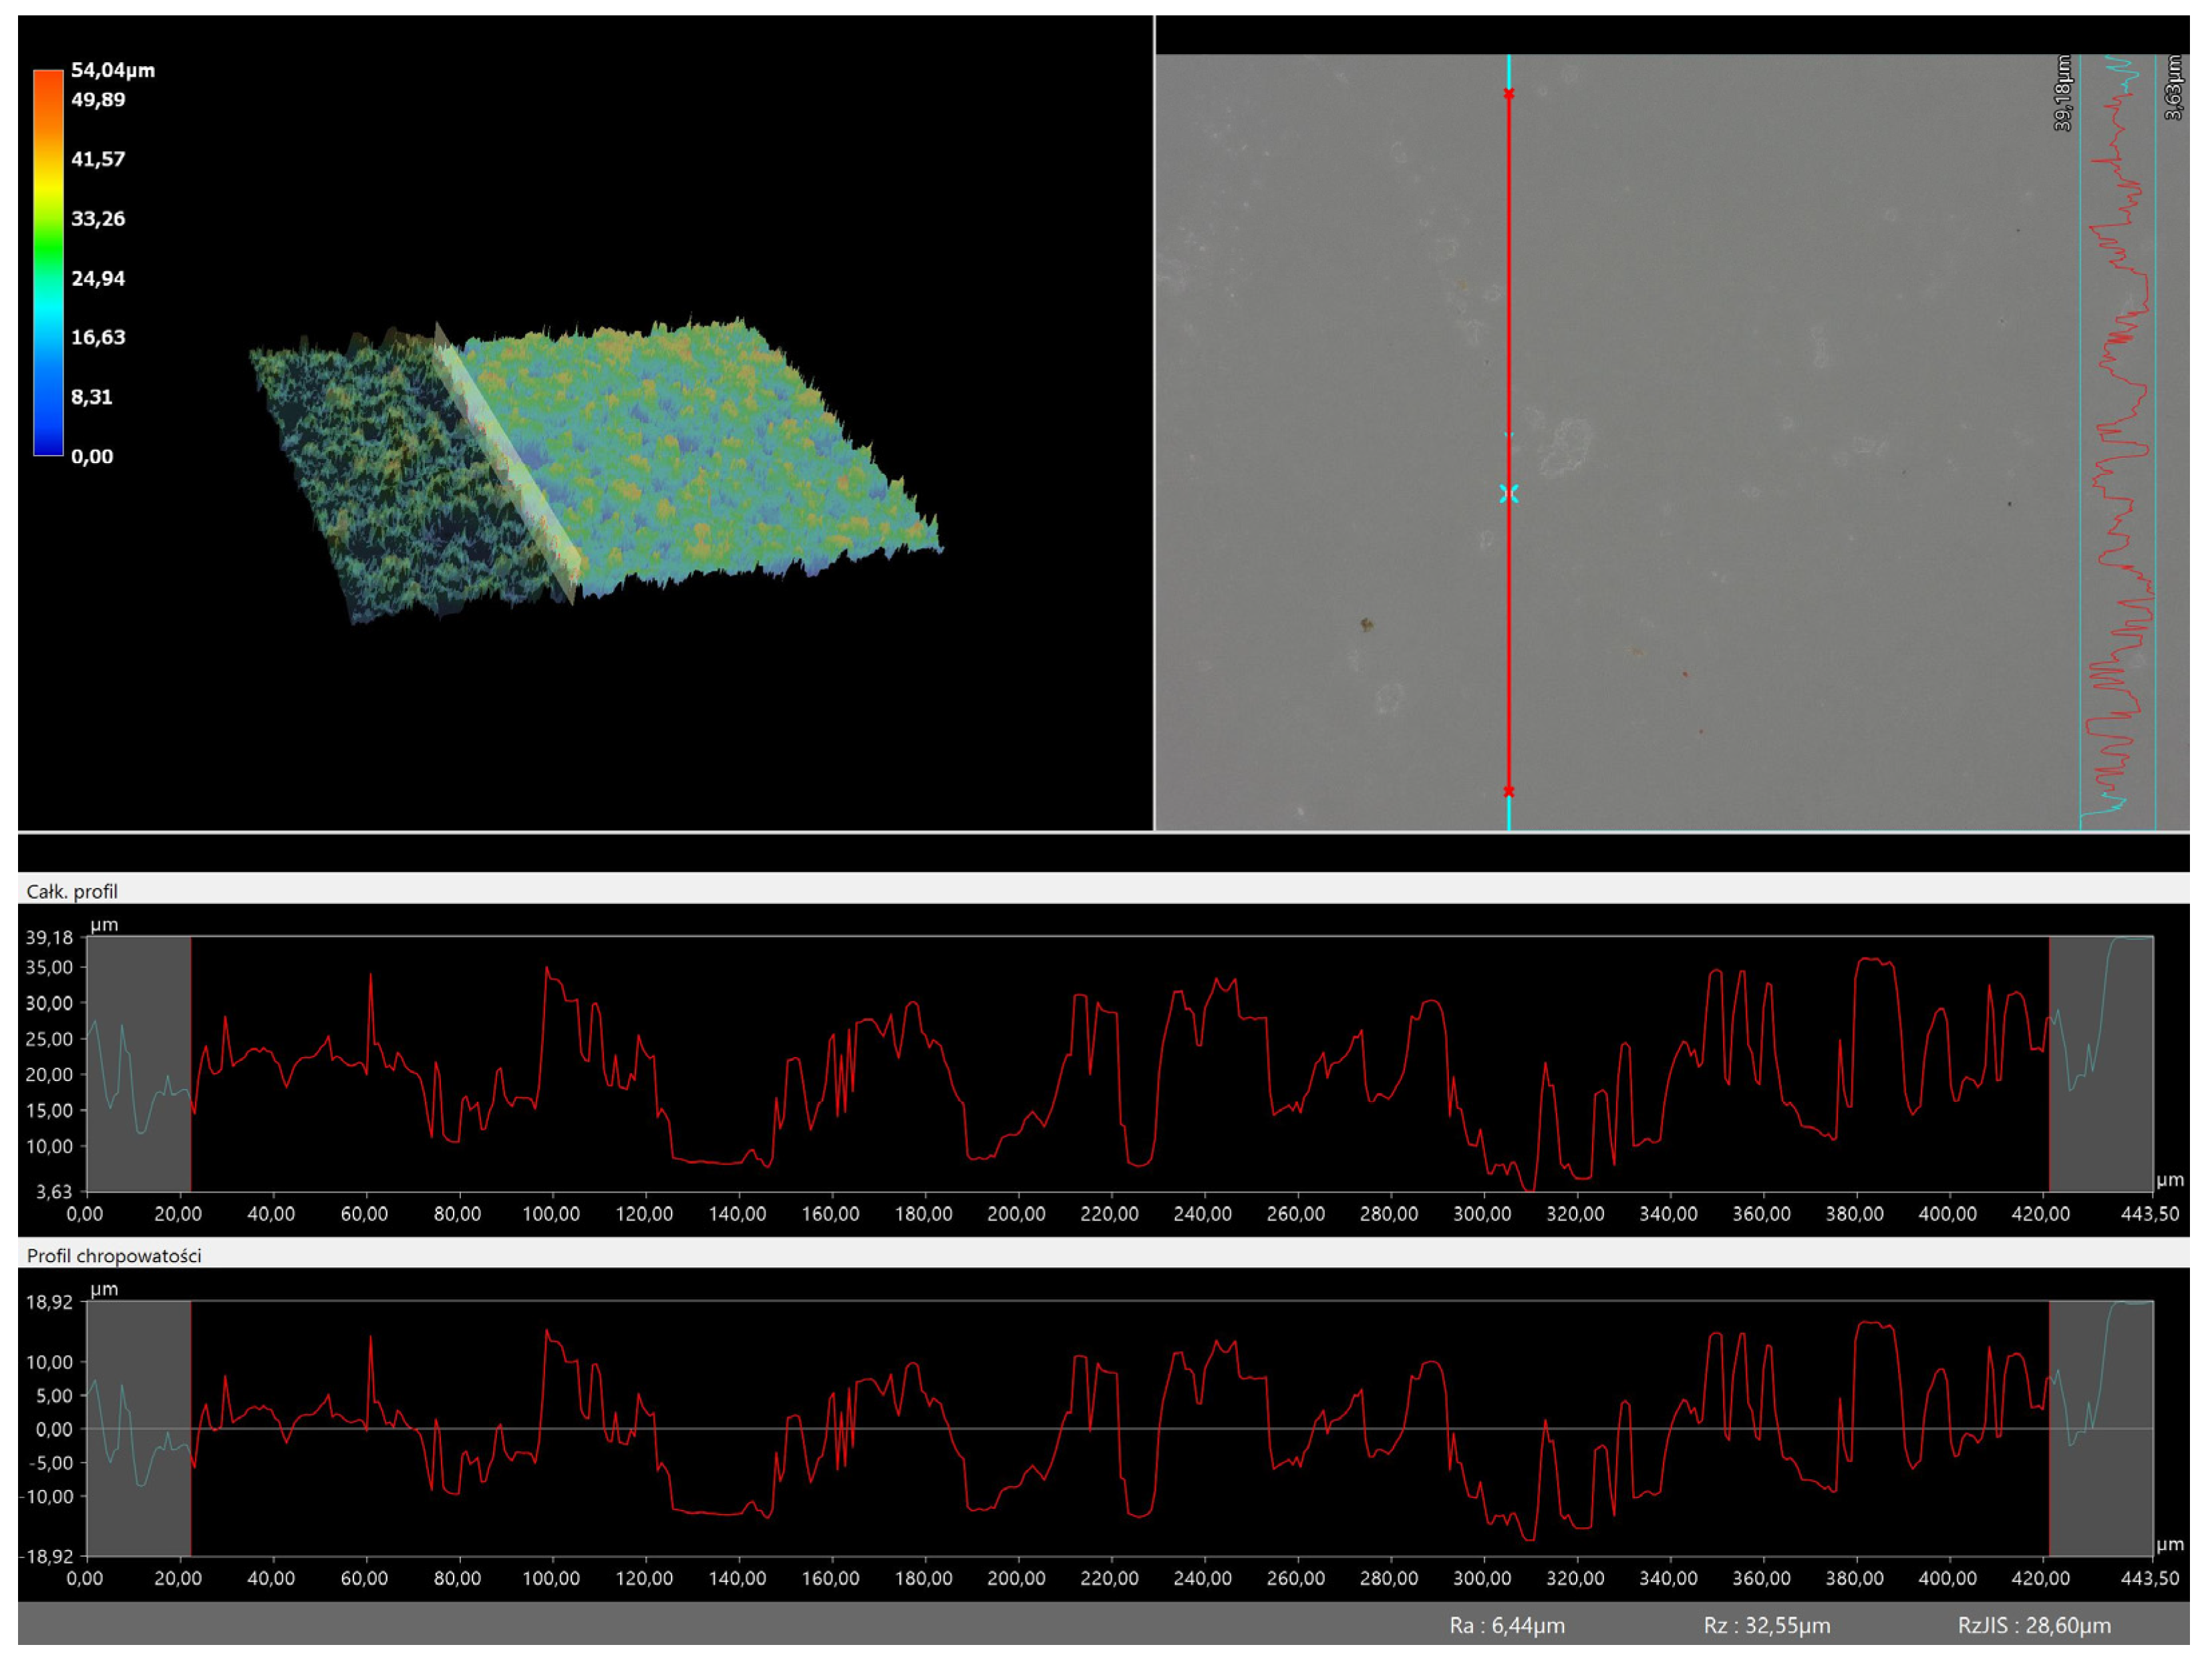Image resolution: width=2212 pixels, height=1665 pixels.
Task: Click the top red X endpoint marker
Action: coord(1508,94)
